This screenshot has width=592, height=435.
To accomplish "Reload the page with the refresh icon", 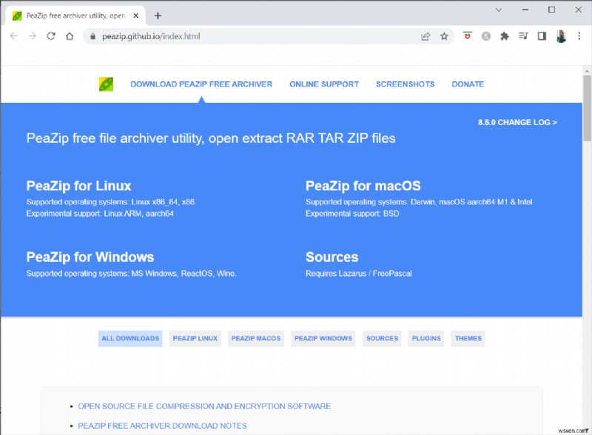I will (x=50, y=35).
